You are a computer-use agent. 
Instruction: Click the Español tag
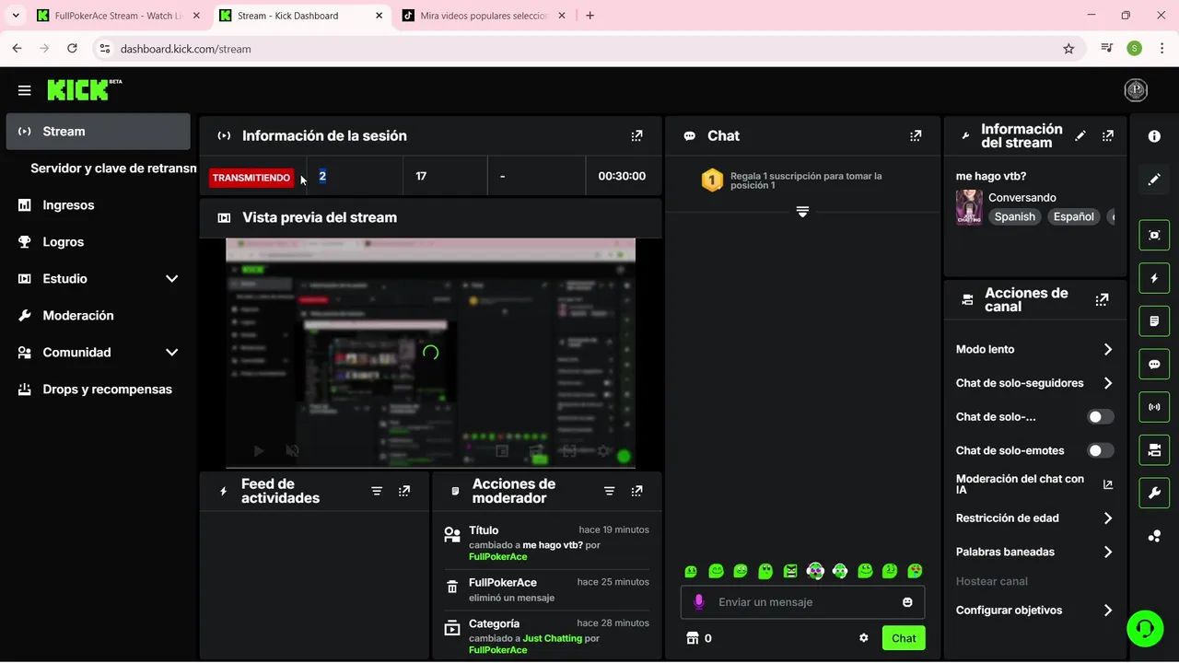pyautogui.click(x=1074, y=217)
